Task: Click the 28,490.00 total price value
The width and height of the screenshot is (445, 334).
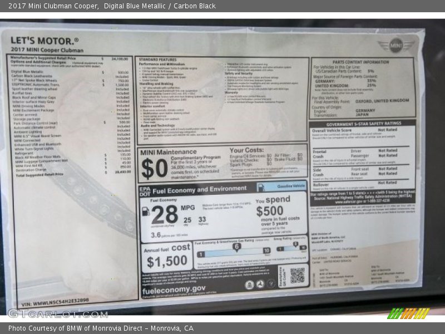Action: (x=123, y=172)
